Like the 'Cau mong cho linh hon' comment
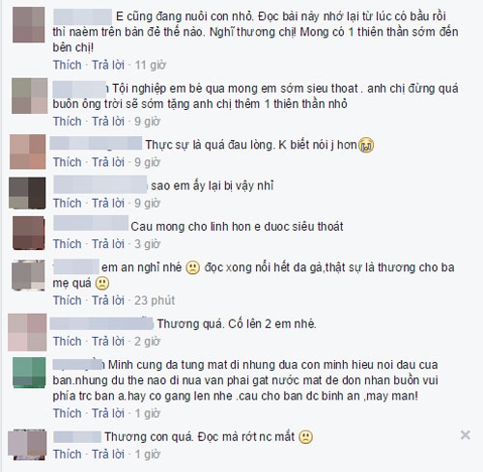This screenshot has height=472, width=483. click(68, 244)
